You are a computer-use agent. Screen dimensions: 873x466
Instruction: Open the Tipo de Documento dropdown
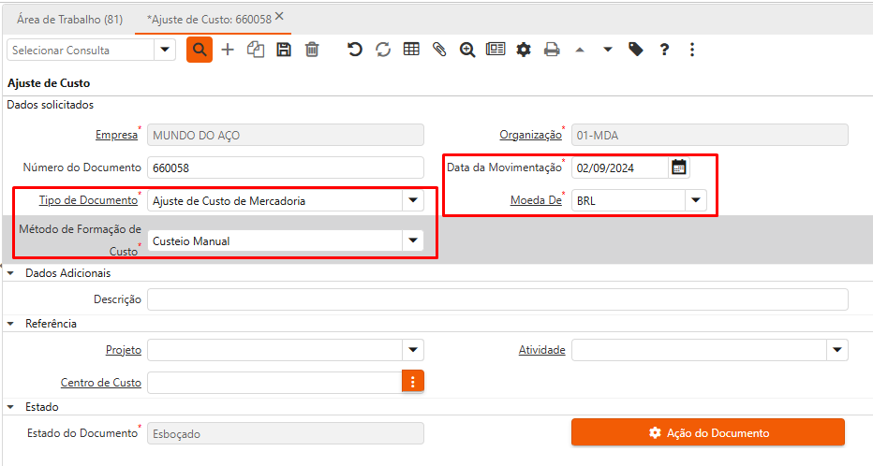(x=412, y=200)
